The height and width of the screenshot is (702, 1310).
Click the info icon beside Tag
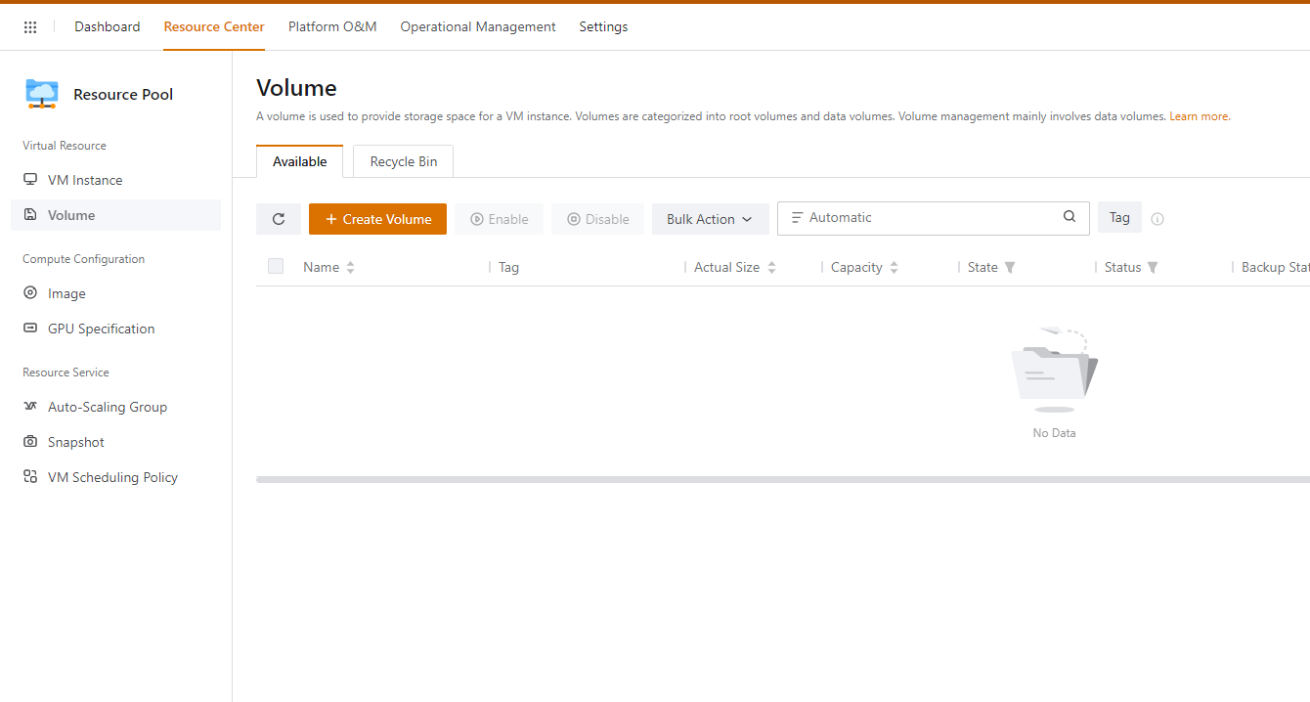(1157, 219)
